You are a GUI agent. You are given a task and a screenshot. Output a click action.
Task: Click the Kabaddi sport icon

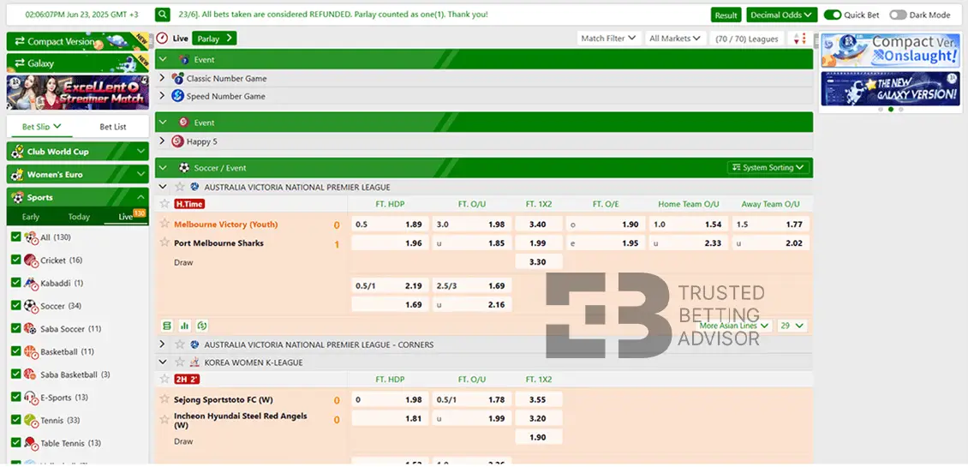pyautogui.click(x=31, y=283)
